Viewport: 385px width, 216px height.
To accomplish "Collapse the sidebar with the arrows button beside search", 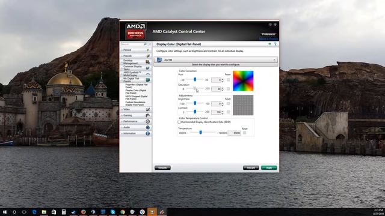I will (x=150, y=44).
